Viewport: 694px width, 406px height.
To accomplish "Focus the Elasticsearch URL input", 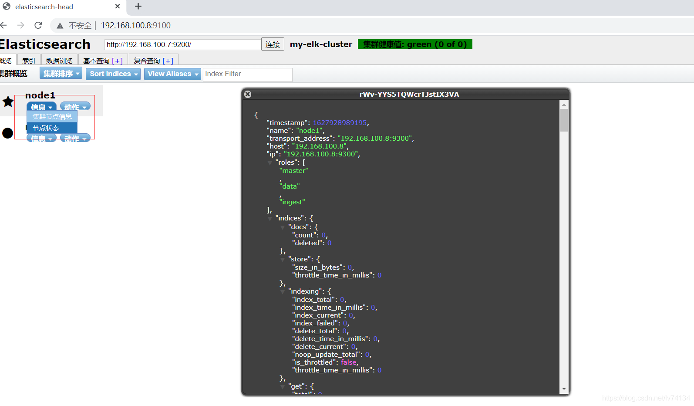I will [182, 44].
